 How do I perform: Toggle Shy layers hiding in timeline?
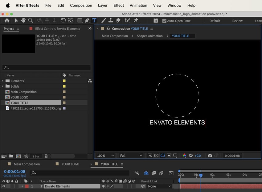(x=146, y=173)
